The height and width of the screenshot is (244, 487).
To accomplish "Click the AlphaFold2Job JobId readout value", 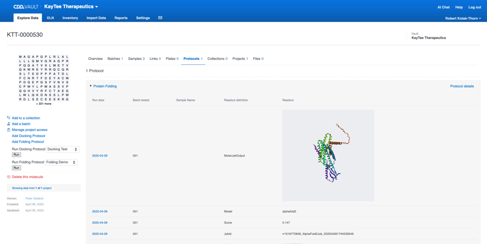I will [x=318, y=234].
